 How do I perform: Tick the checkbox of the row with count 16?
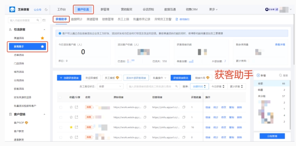[61, 127]
